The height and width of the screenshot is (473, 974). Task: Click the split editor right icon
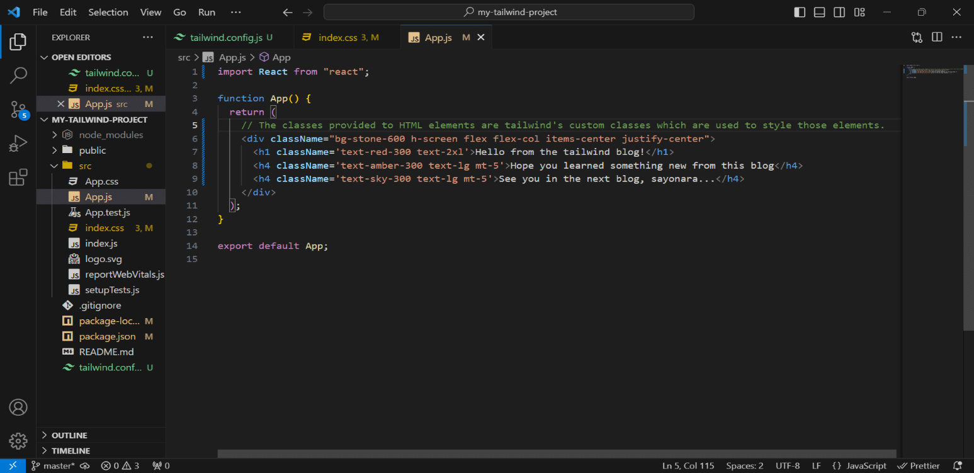point(937,38)
